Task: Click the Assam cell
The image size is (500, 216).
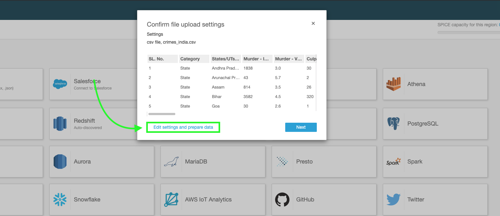Action: [218, 87]
